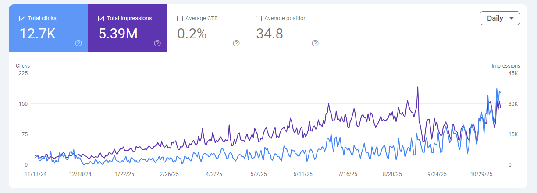This screenshot has width=537, height=193.
Task: Tick the Average position checkbox
Action: tap(259, 18)
